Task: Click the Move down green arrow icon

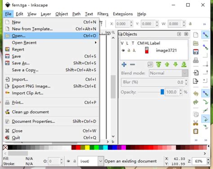Action: tap(175, 64)
